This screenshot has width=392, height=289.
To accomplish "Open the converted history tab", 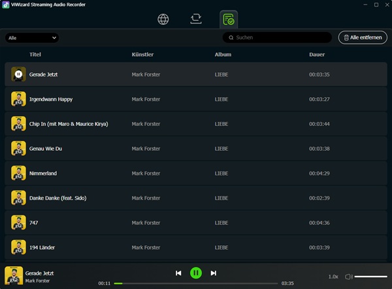I will pos(229,20).
